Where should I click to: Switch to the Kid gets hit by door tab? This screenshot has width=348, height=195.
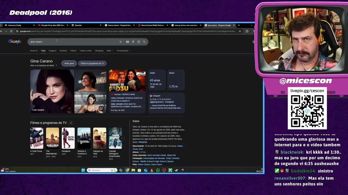tap(53, 25)
